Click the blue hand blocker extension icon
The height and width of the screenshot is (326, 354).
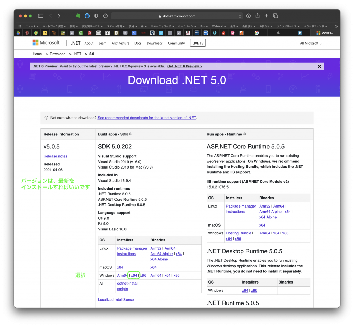[87, 16]
